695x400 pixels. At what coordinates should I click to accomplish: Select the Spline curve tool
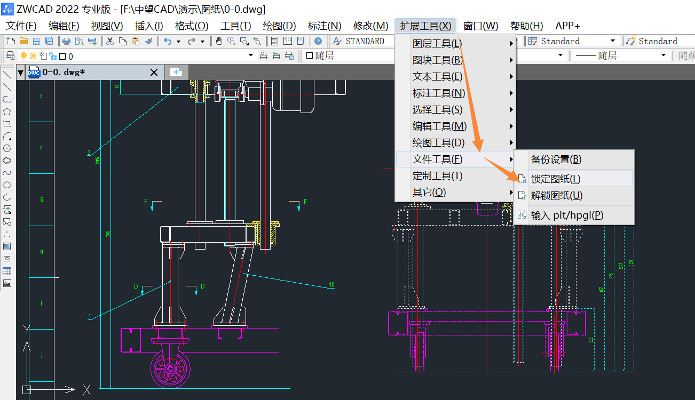(7, 173)
